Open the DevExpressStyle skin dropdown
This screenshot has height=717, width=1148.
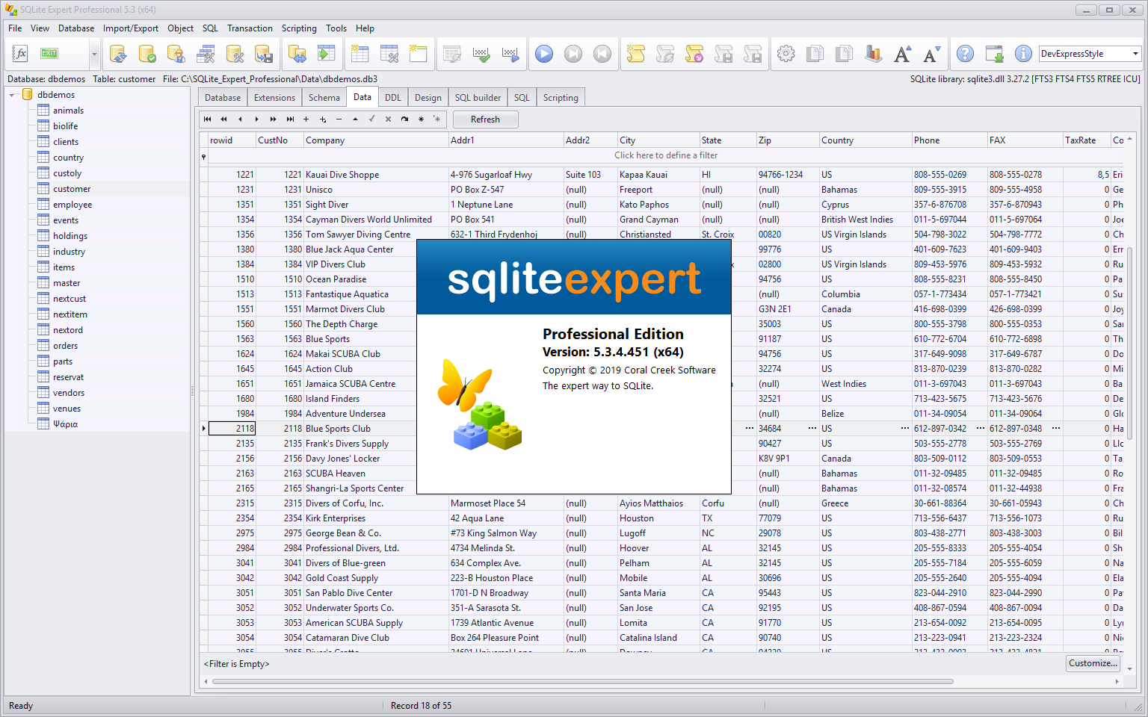(x=1135, y=54)
